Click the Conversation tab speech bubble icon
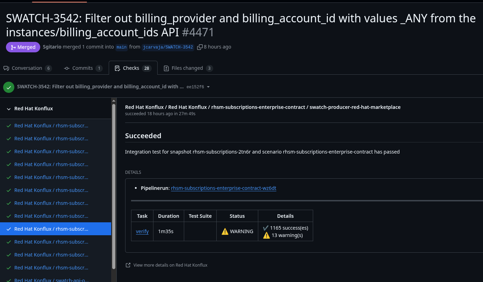Screen dimensions: 483x282 (x=6, y=68)
